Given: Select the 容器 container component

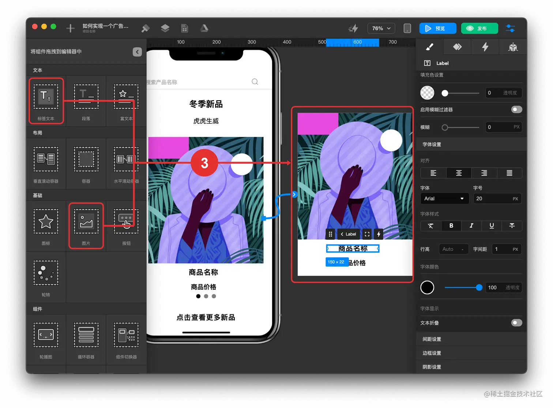Looking at the screenshot, I should [x=86, y=163].
